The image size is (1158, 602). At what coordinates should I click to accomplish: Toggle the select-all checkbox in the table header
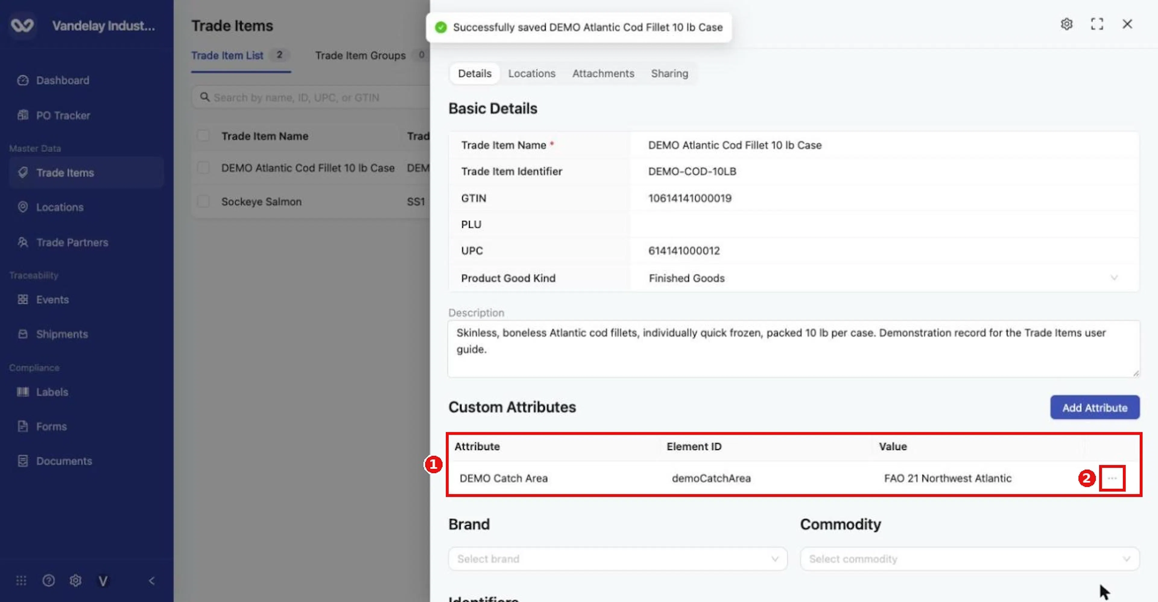pos(203,136)
